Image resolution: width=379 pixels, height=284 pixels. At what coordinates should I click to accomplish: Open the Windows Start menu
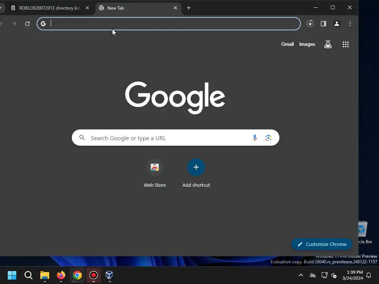coord(12,275)
